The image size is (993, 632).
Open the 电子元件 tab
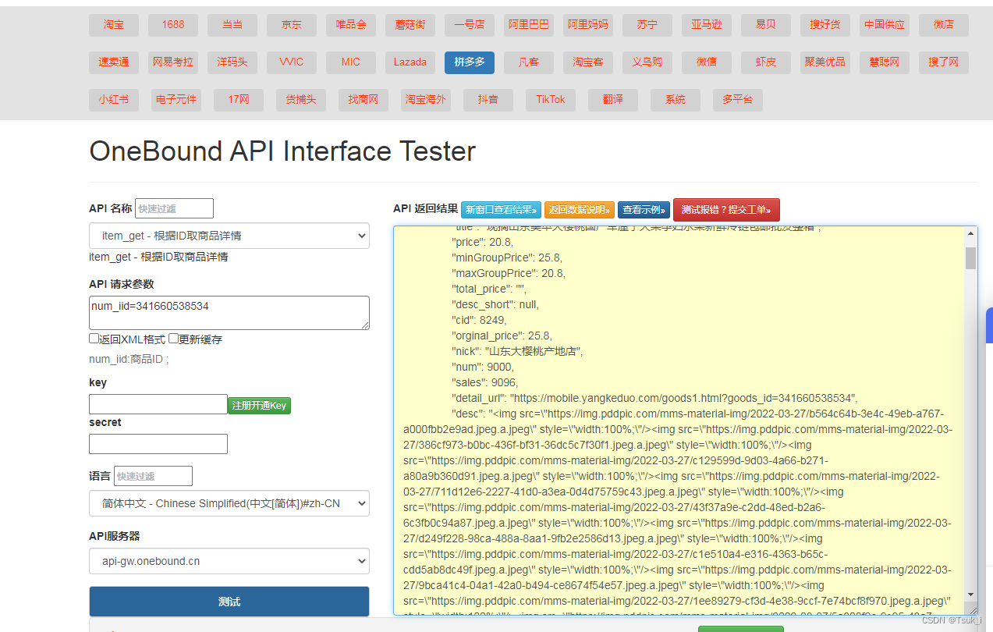click(x=176, y=100)
